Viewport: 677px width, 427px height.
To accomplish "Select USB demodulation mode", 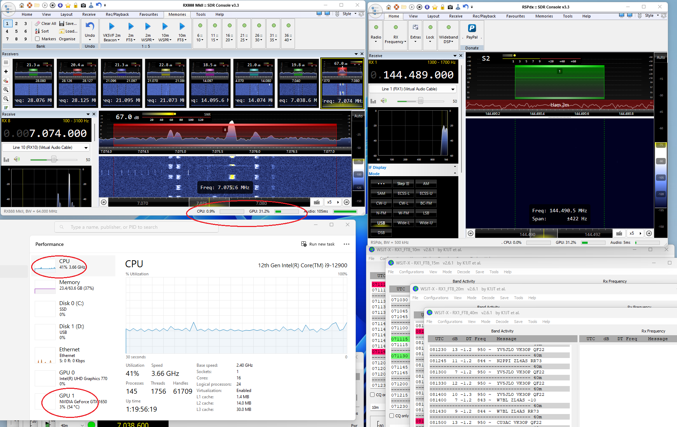I will (x=381, y=223).
